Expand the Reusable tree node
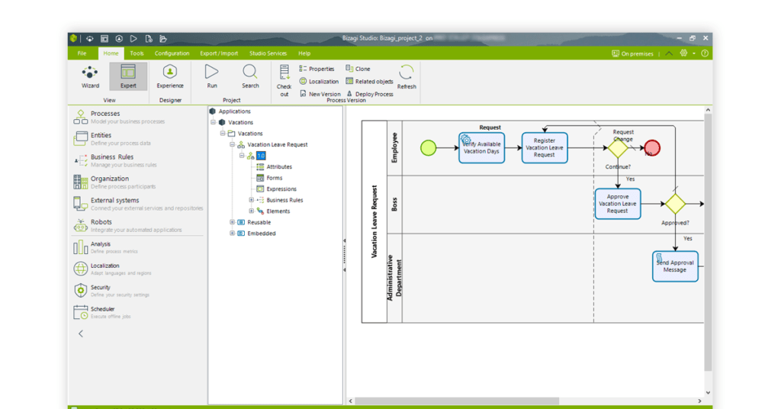The image size is (781, 409). click(233, 222)
